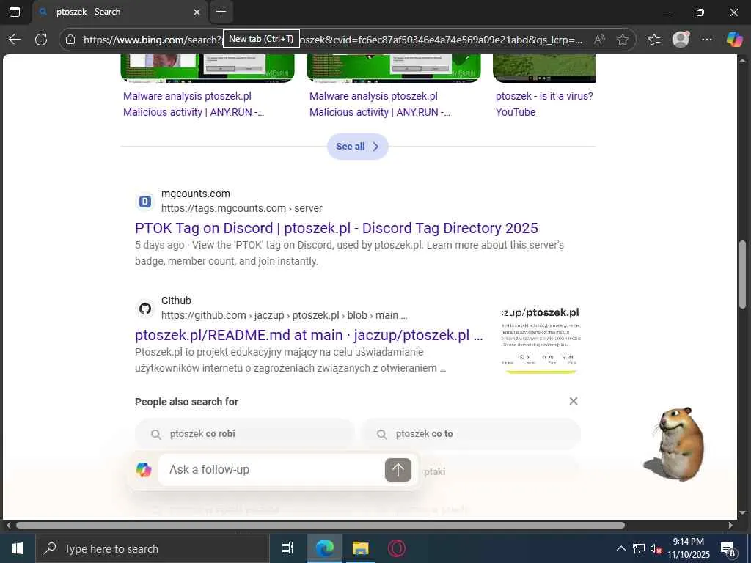This screenshot has width=751, height=563.
Task: Refresh the current page
Action: tap(41, 40)
